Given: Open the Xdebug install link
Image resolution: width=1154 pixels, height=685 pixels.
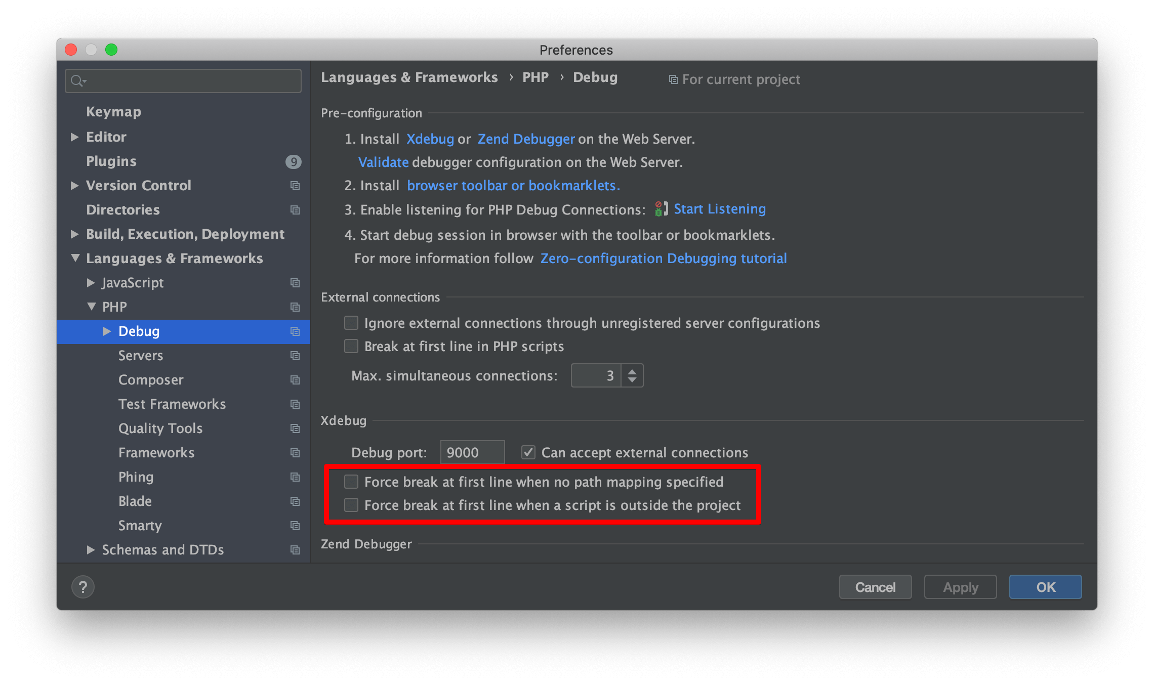Looking at the screenshot, I should pos(430,139).
